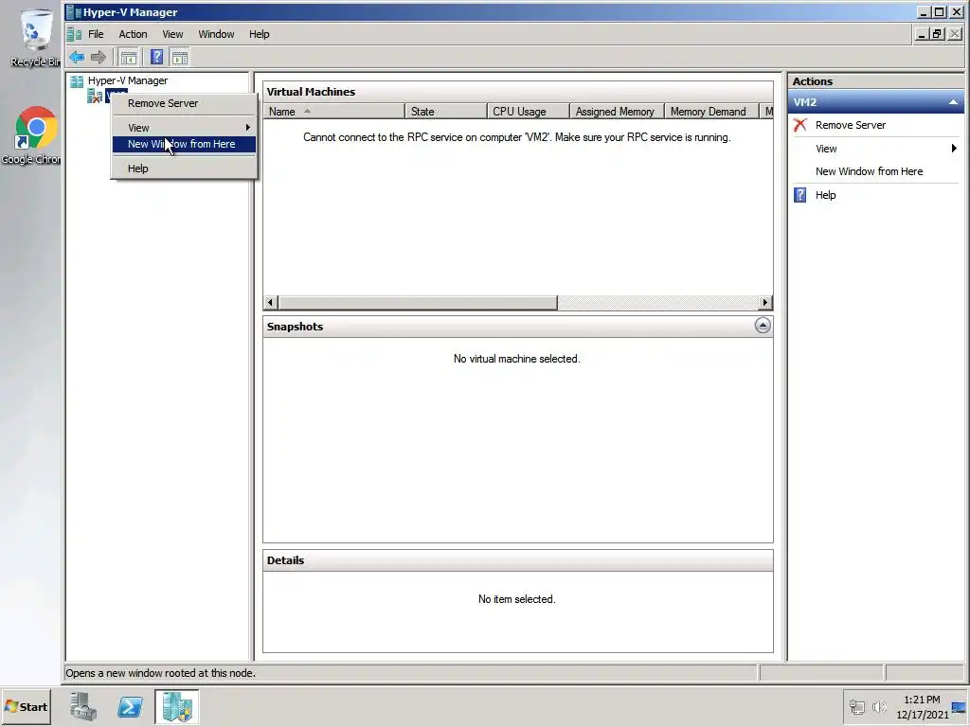Click the MMC document icon left of the File menu

point(74,34)
